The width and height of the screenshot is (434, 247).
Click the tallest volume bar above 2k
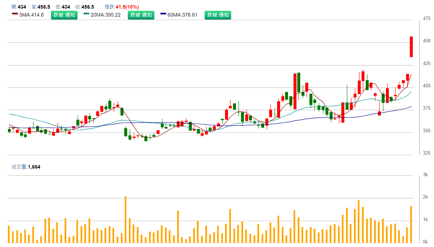125,219
